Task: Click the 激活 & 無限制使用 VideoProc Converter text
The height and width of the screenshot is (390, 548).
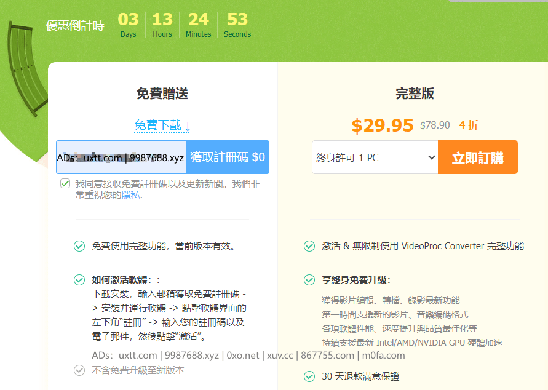Action: [x=423, y=246]
